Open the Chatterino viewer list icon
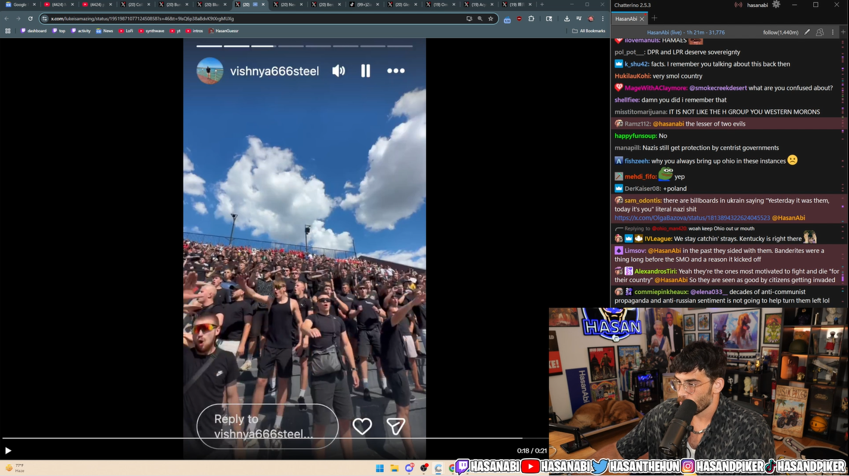Screen dimensions: 849x476 820,32
